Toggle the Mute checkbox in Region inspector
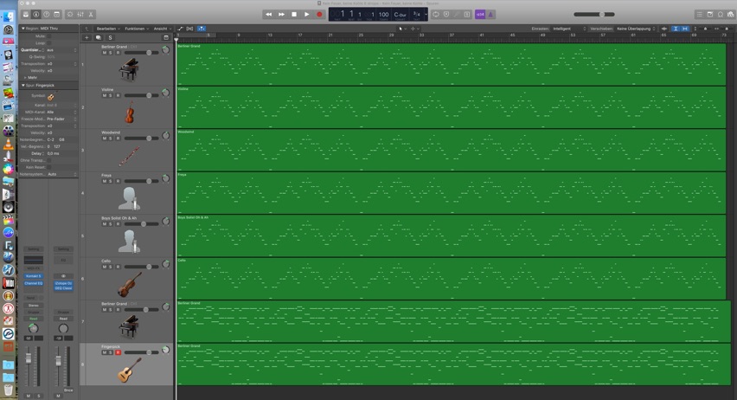Viewport: 737px width, 400px height. [x=49, y=36]
